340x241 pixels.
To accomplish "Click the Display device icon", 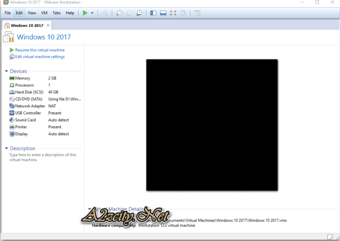I will 12,134.
